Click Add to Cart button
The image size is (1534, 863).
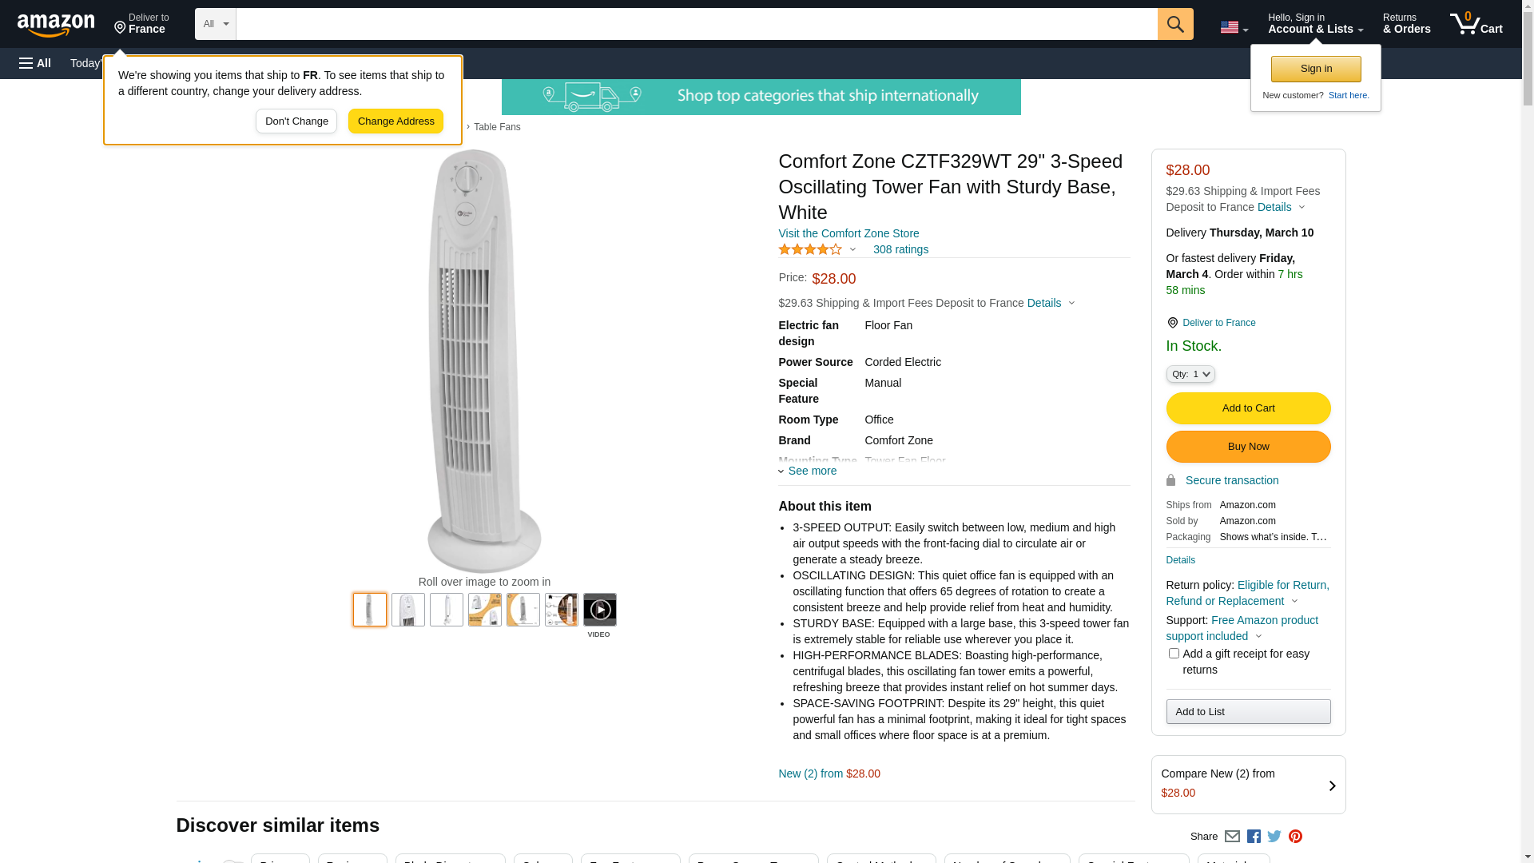pos(1248,408)
